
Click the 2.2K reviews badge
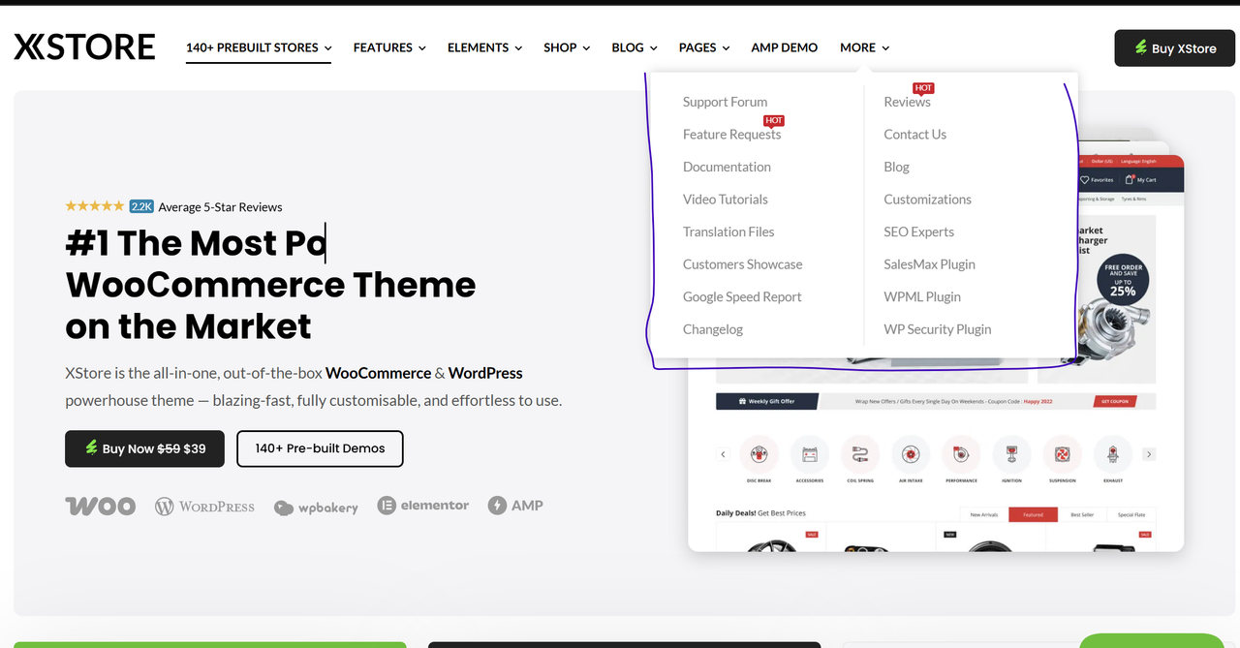pyautogui.click(x=141, y=206)
